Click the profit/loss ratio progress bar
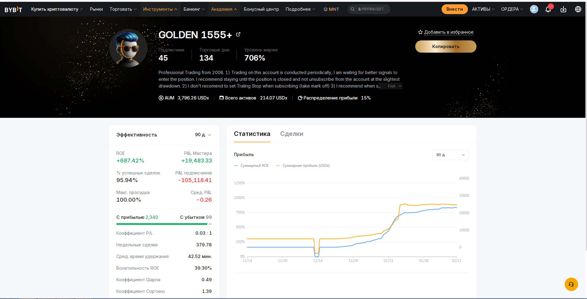The image size is (587, 299). coord(164,224)
